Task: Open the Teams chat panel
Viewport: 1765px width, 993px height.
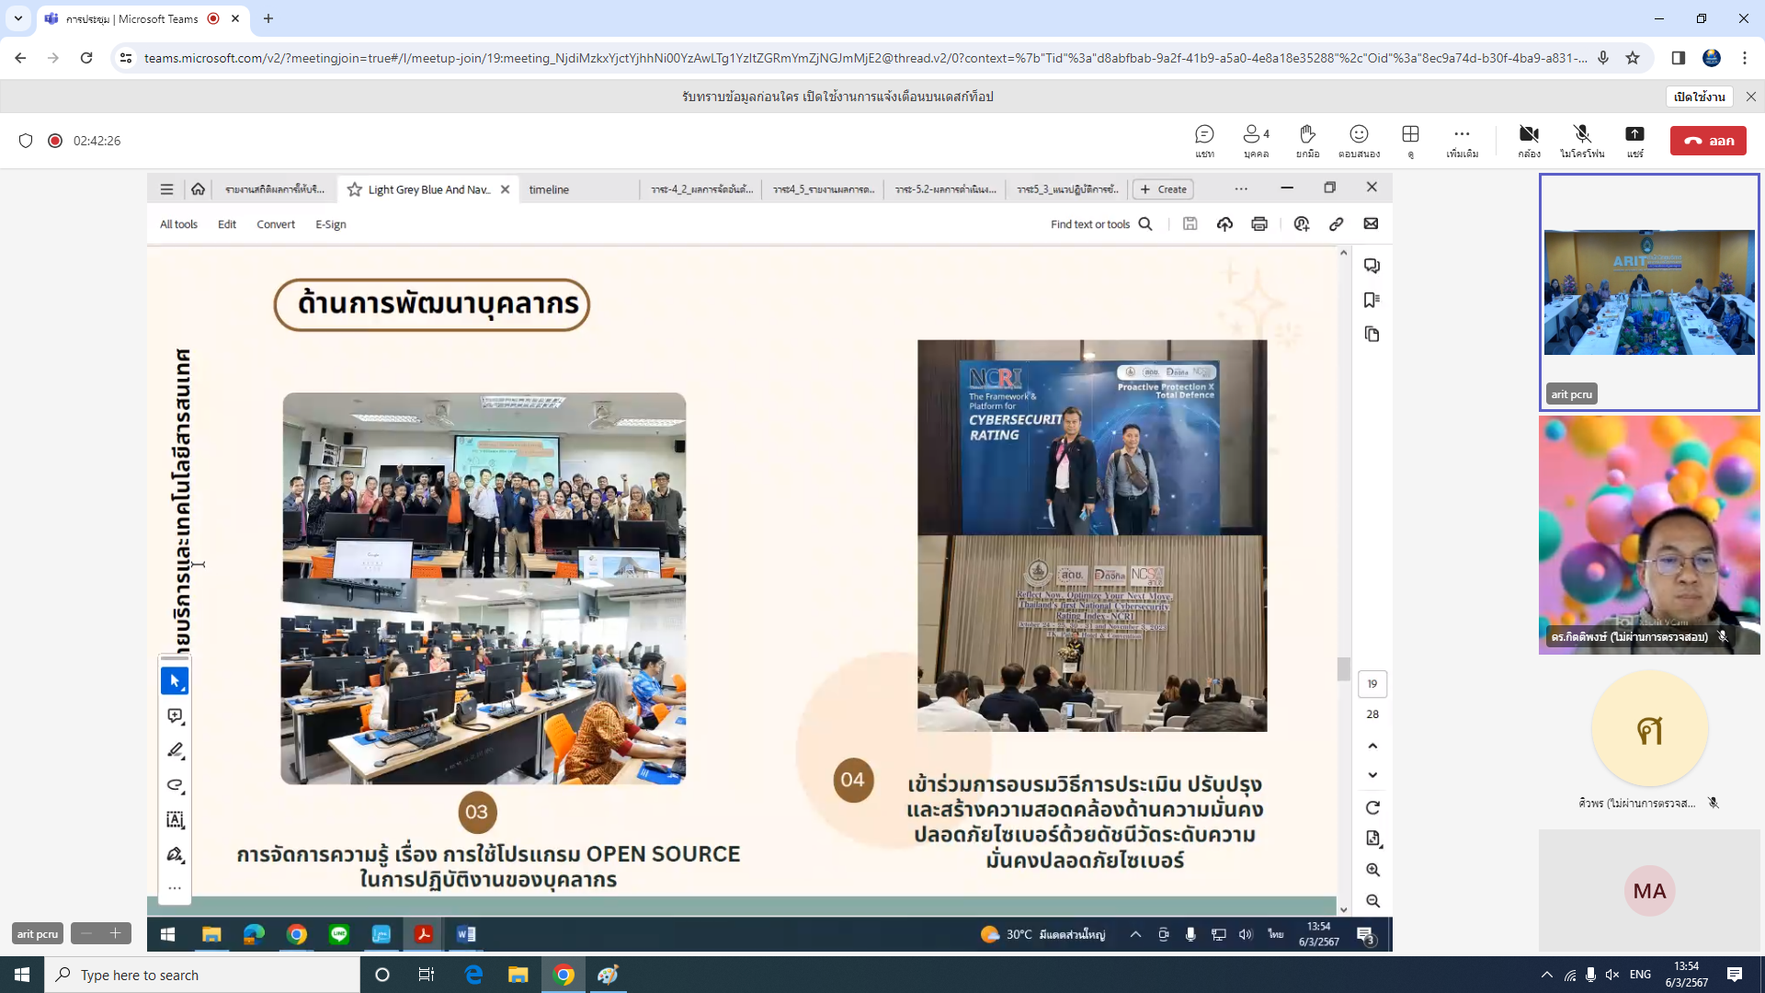Action: 1204,141
